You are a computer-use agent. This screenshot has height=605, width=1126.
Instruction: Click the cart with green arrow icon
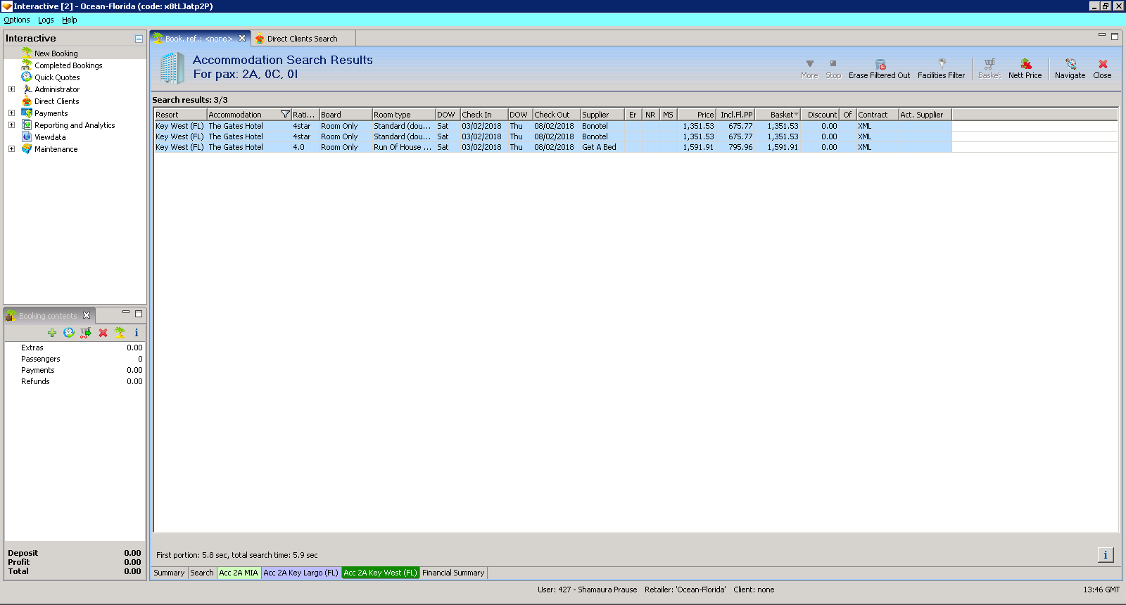coord(86,333)
